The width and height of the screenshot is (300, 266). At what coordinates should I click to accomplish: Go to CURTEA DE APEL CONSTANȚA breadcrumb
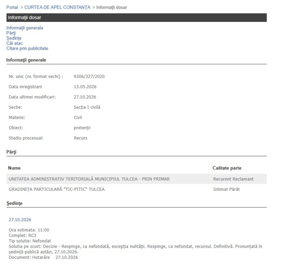57,7
